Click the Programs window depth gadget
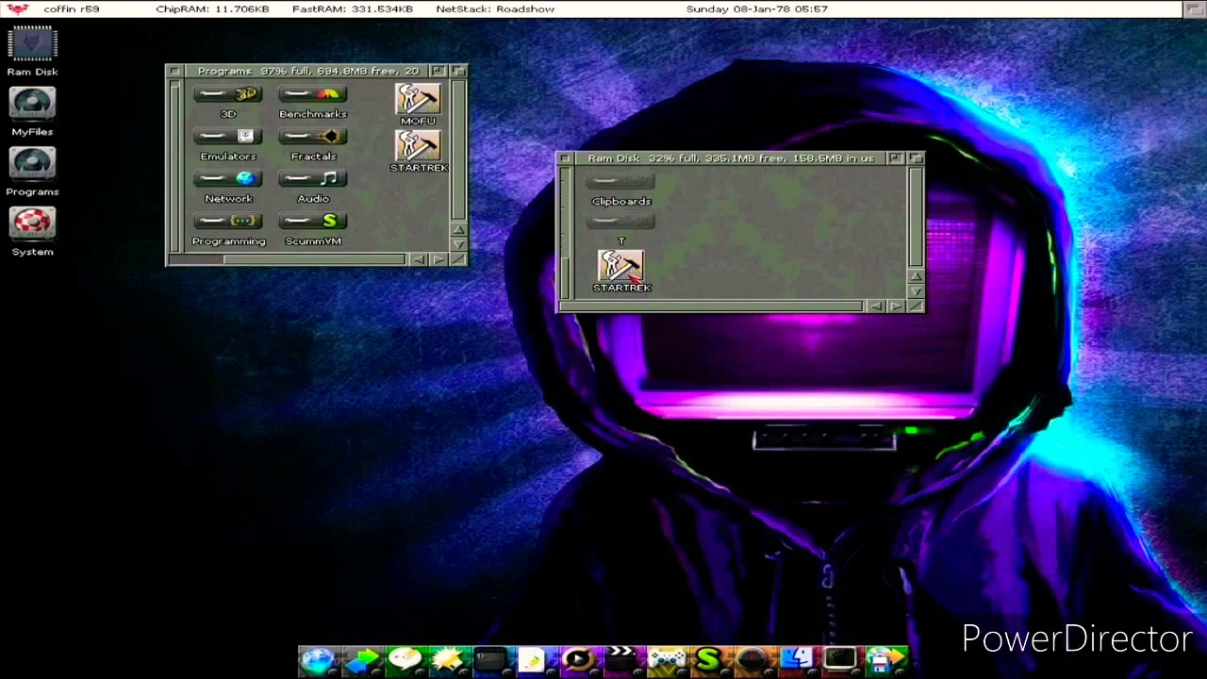This screenshot has height=679, width=1207. click(458, 71)
